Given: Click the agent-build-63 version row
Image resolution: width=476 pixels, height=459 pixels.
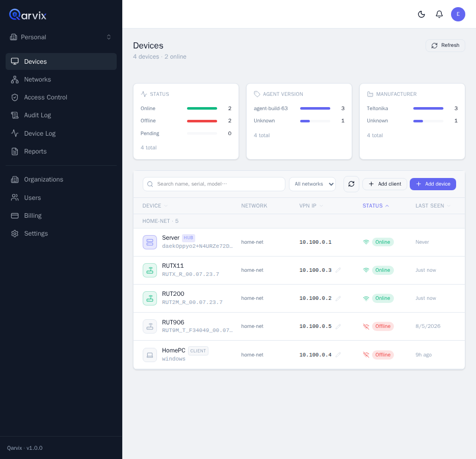Looking at the screenshot, I should pos(299,109).
